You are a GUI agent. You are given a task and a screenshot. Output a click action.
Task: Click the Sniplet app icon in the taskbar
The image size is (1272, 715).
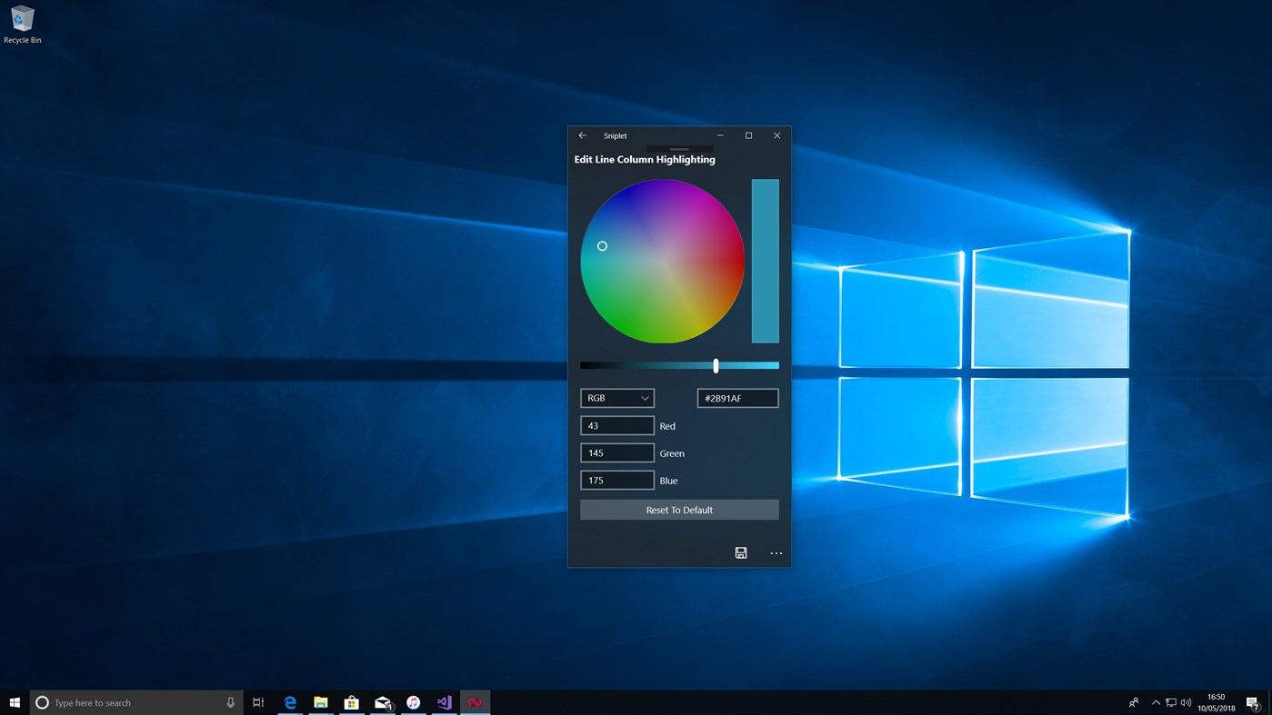[475, 702]
